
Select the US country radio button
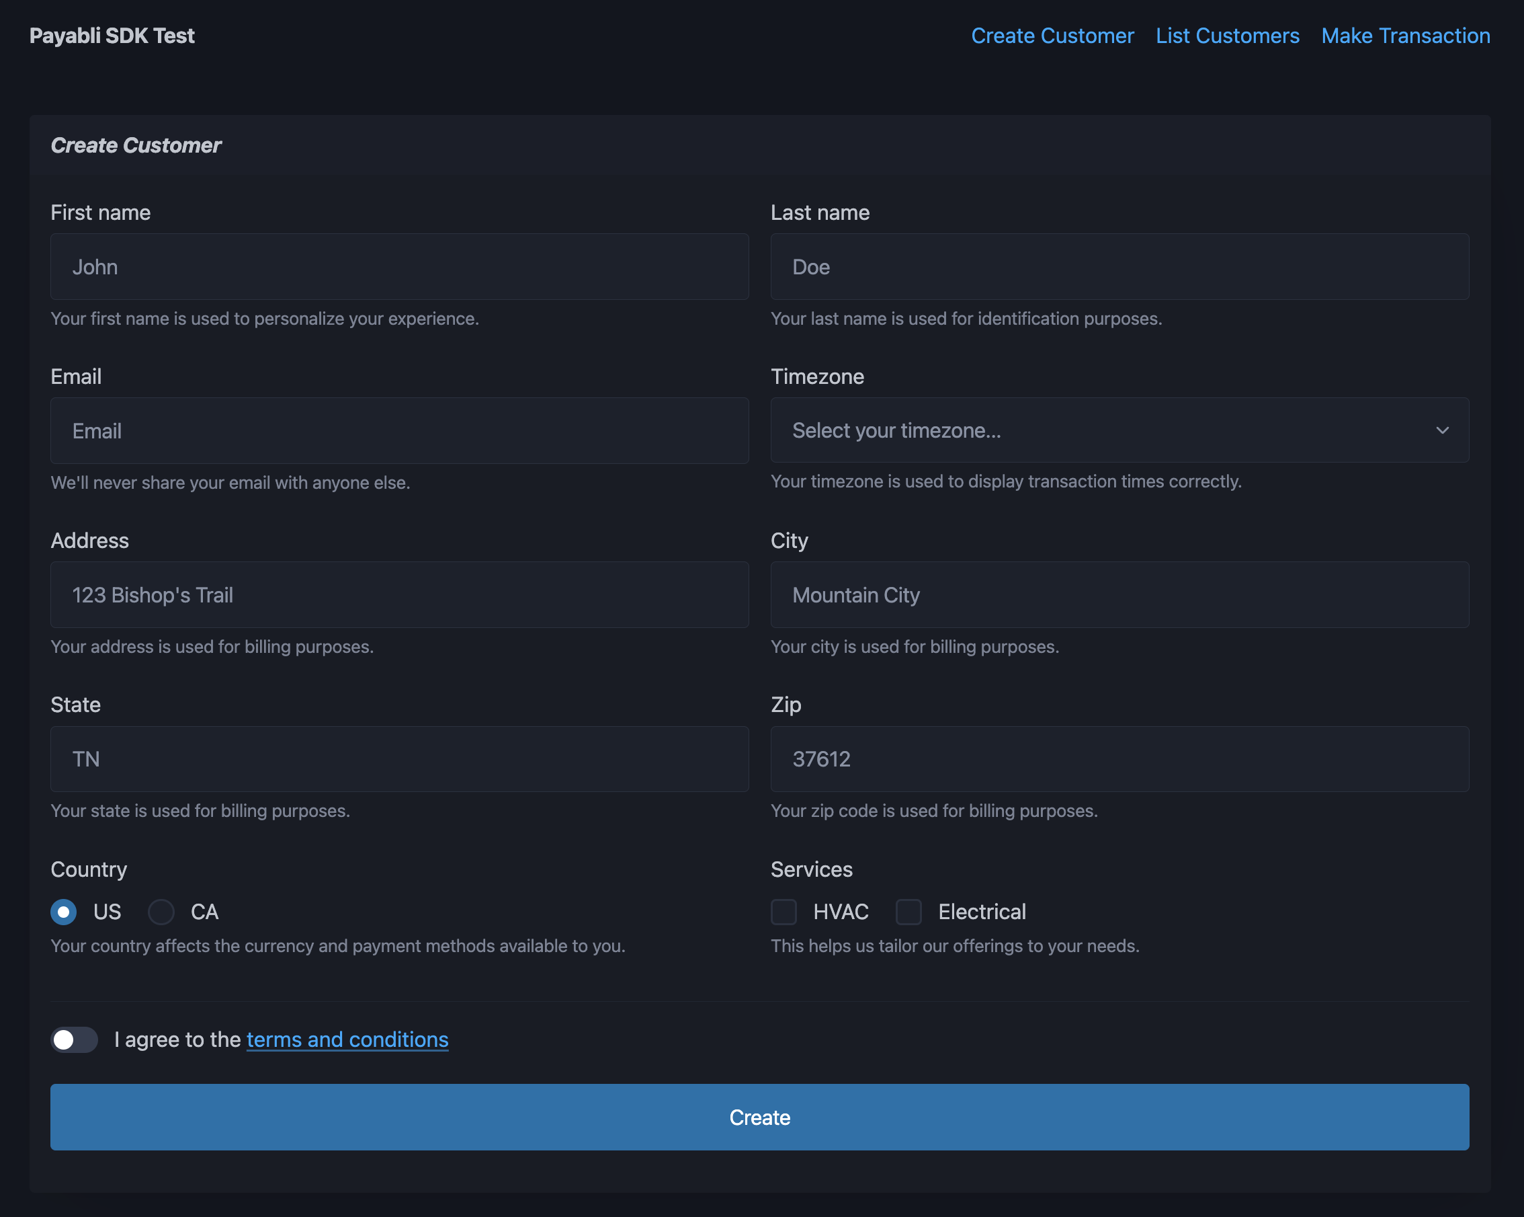click(63, 912)
